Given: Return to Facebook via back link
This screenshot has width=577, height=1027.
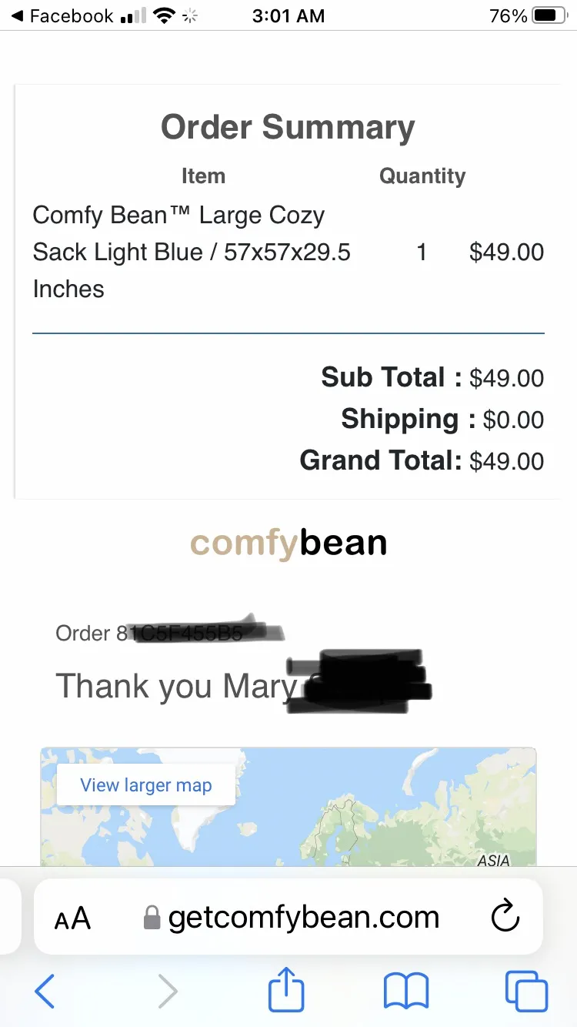Looking at the screenshot, I should [x=62, y=15].
